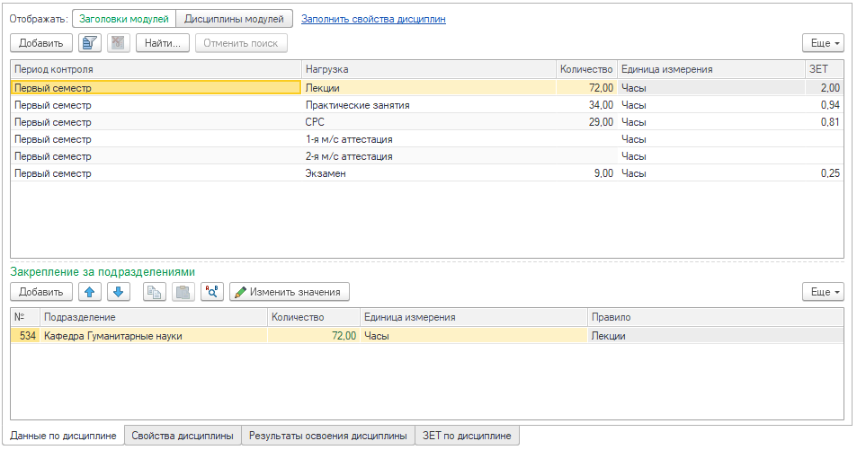Click the paste rows icon
The height and width of the screenshot is (450, 857).
pos(183,292)
